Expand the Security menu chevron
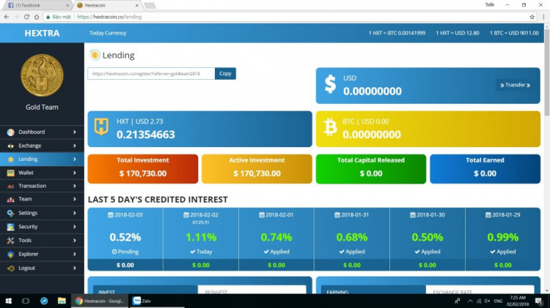This screenshot has width=550, height=308. coord(75,227)
